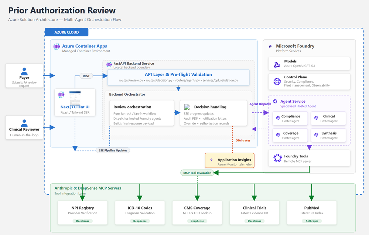The width and height of the screenshot is (369, 235).
Task: Click the 'Literature Index' text
Action: 312,213
